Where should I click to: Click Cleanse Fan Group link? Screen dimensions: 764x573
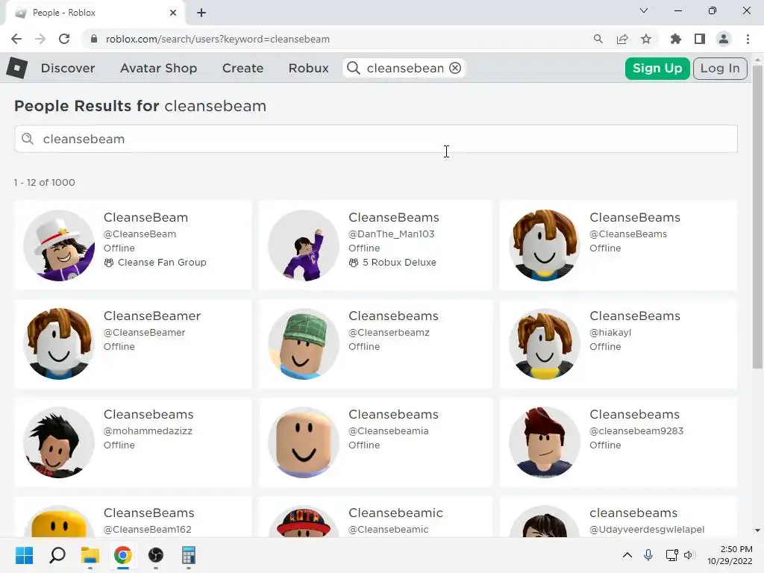tap(162, 262)
